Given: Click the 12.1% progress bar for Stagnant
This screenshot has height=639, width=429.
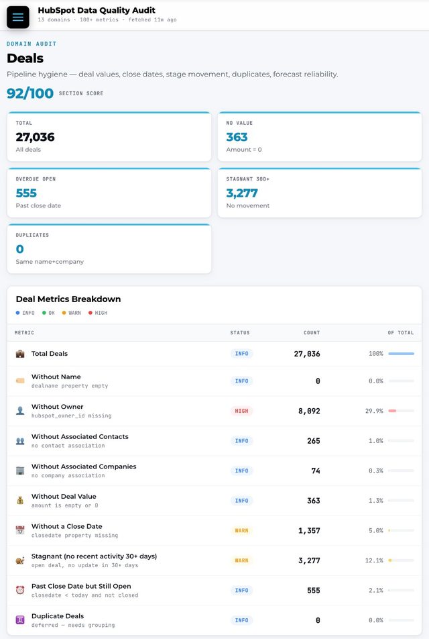Looking at the screenshot, I should click(401, 560).
